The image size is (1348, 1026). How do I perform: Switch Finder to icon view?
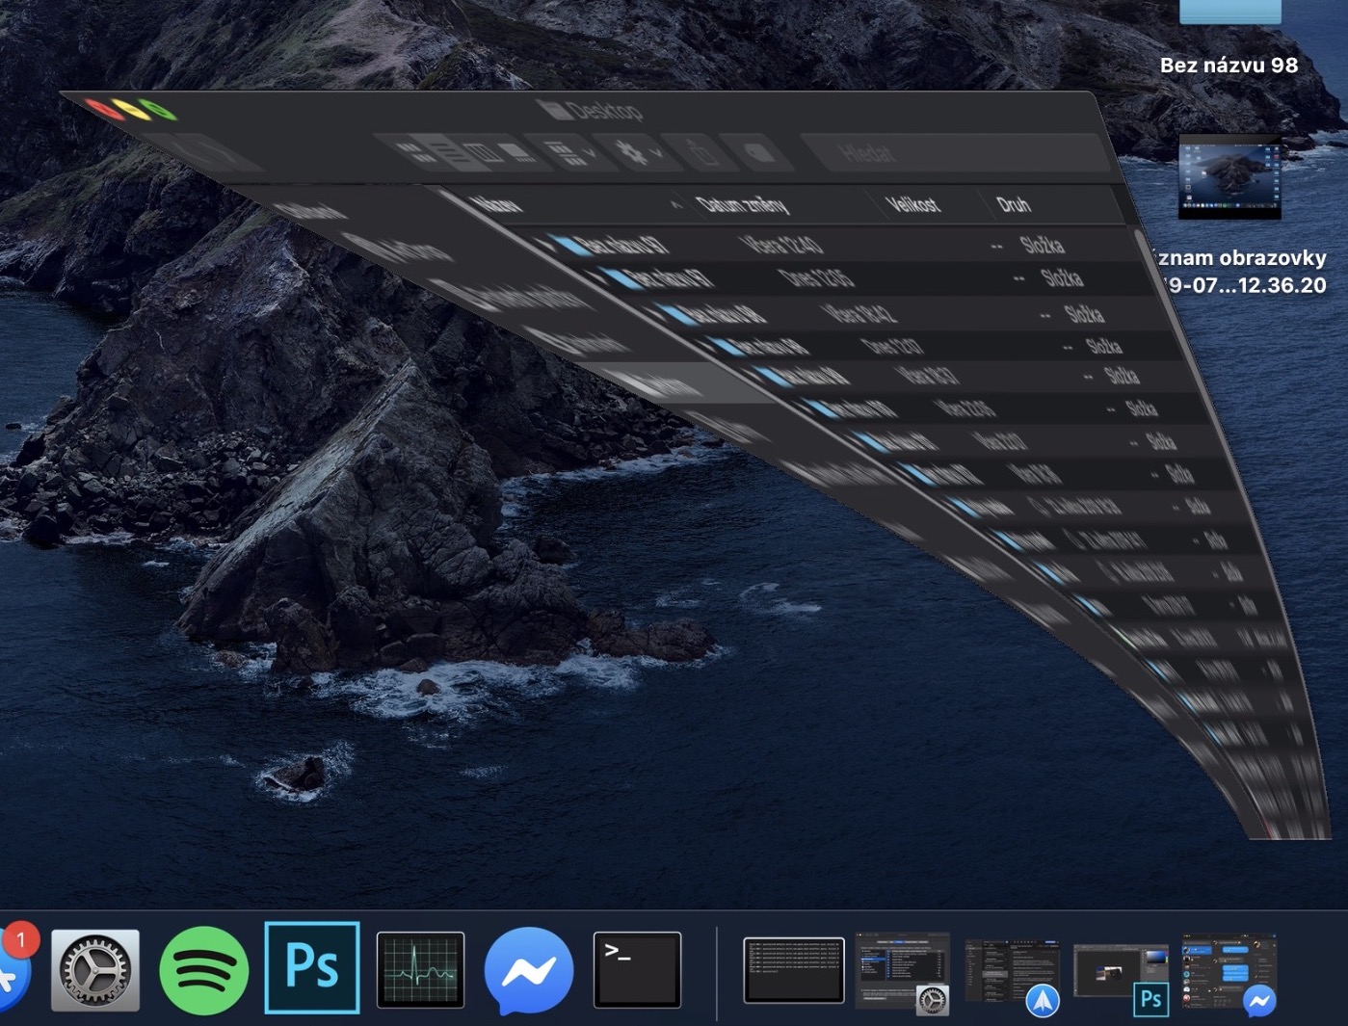[416, 152]
